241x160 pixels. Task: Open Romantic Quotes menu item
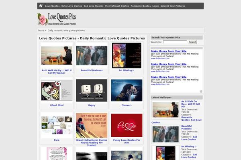pos(141,6)
